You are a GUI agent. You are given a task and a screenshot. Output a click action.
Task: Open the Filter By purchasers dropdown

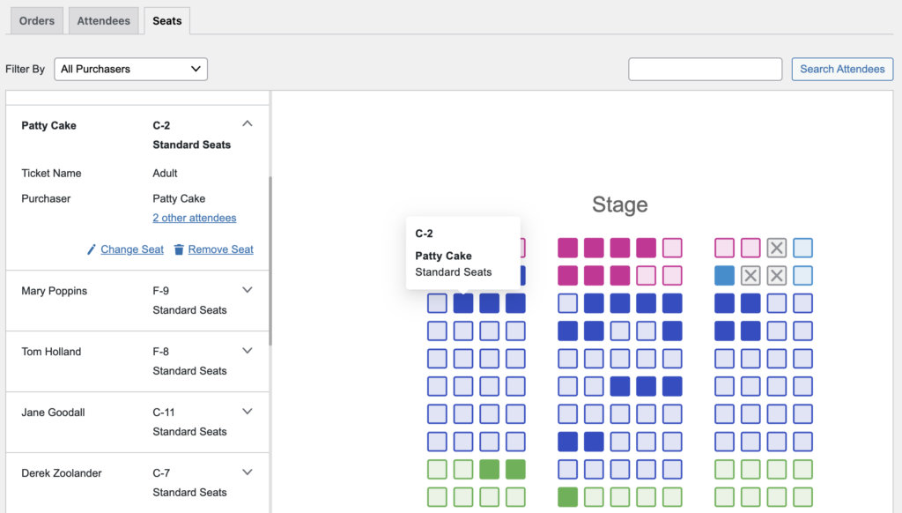point(130,69)
